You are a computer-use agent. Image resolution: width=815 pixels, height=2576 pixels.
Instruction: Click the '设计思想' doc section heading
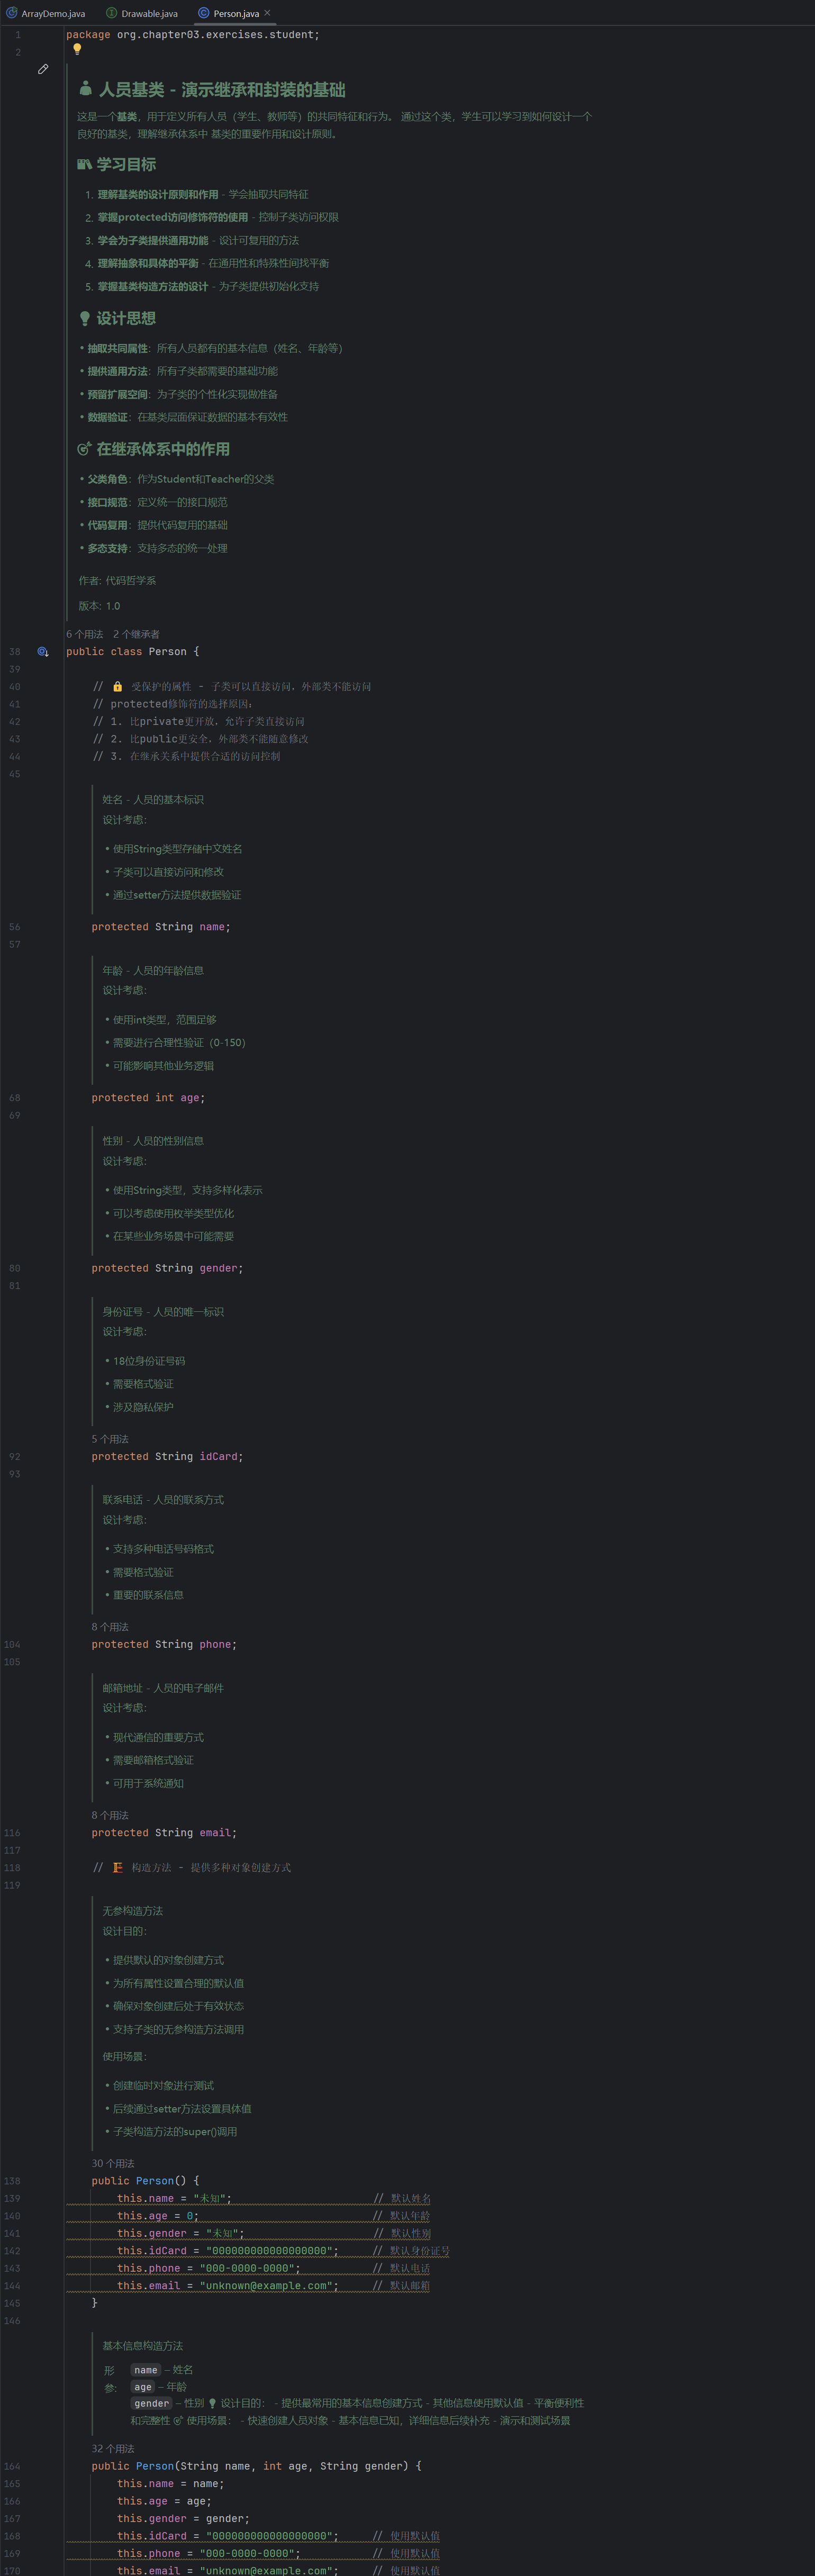(126, 318)
